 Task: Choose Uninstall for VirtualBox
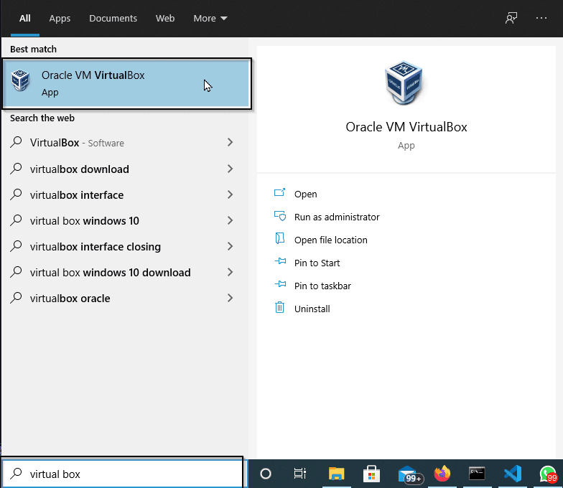point(312,309)
